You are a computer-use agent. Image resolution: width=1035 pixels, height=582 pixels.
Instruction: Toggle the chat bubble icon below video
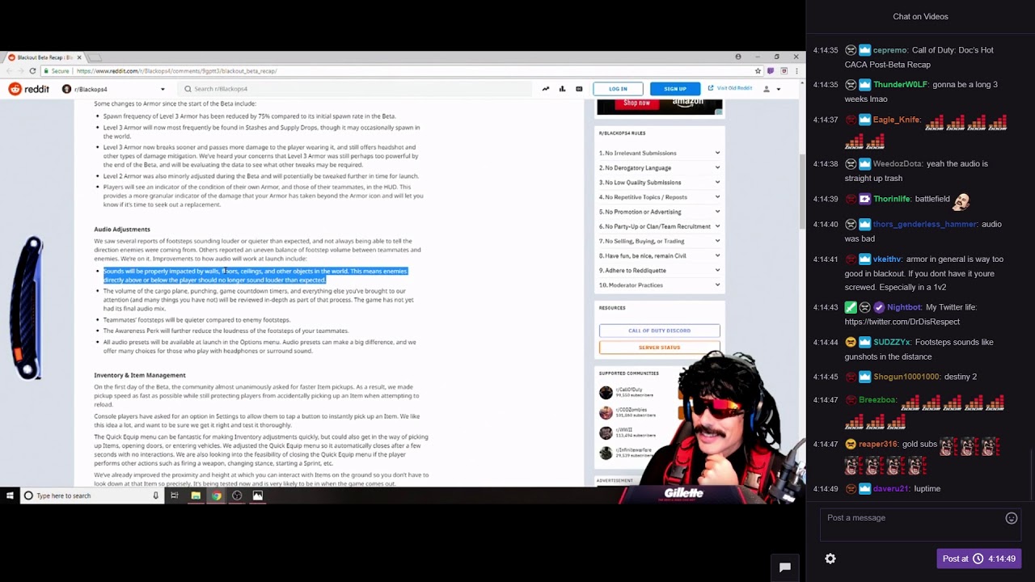pos(784,567)
